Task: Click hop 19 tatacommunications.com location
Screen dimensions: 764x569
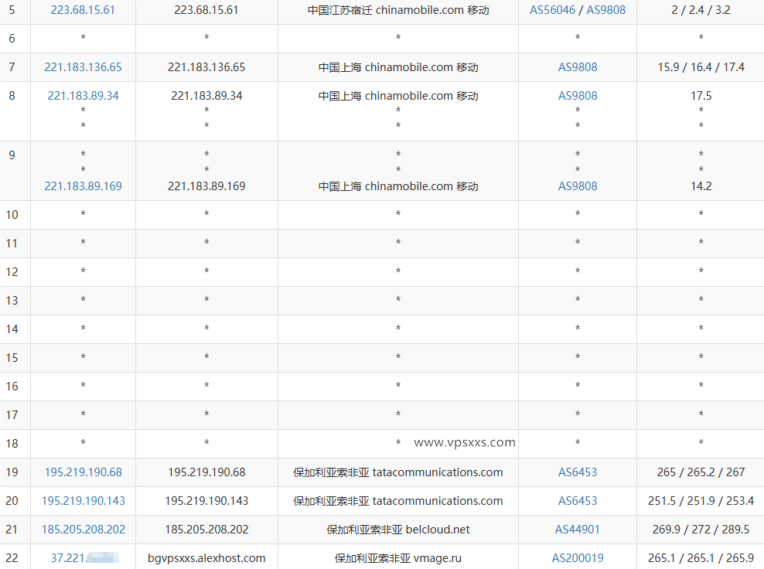Action: 398,472
